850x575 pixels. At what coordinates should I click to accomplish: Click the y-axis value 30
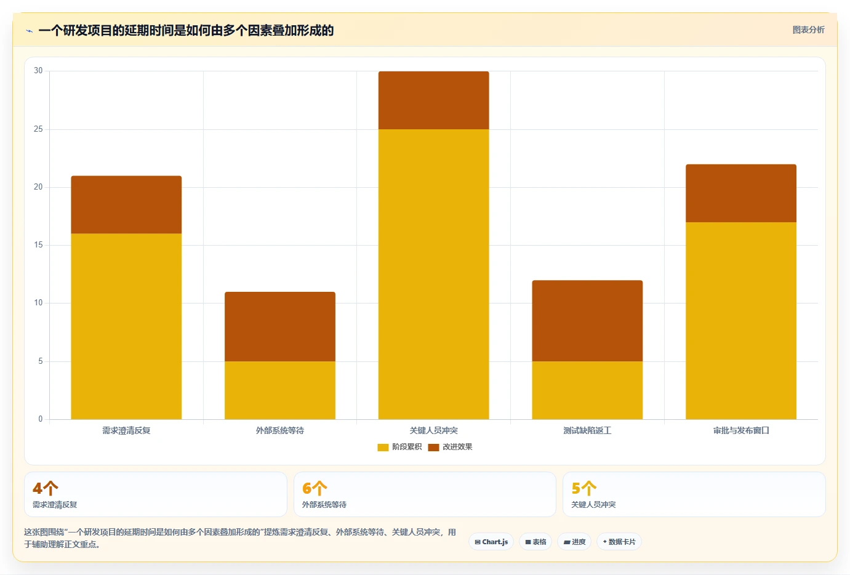[38, 71]
